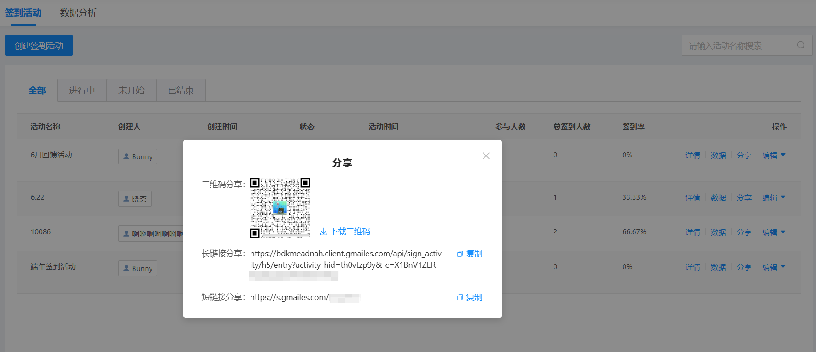This screenshot has width=816, height=352.
Task: Click the 6月回馈活动 activity name
Action: coord(52,155)
